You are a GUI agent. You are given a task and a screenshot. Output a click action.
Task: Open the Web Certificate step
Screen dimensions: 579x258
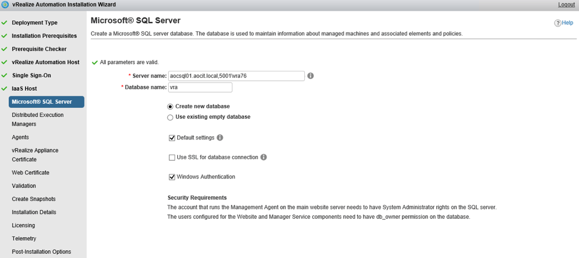tap(30, 173)
